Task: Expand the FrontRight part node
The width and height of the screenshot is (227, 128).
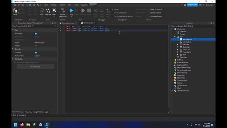Action: [x=178, y=52]
